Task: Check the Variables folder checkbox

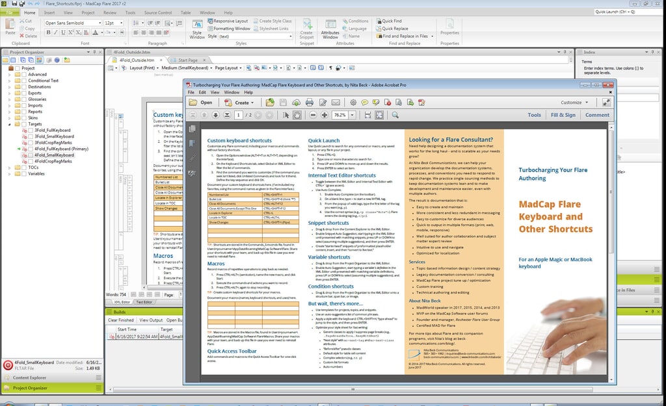Action: coord(24,173)
